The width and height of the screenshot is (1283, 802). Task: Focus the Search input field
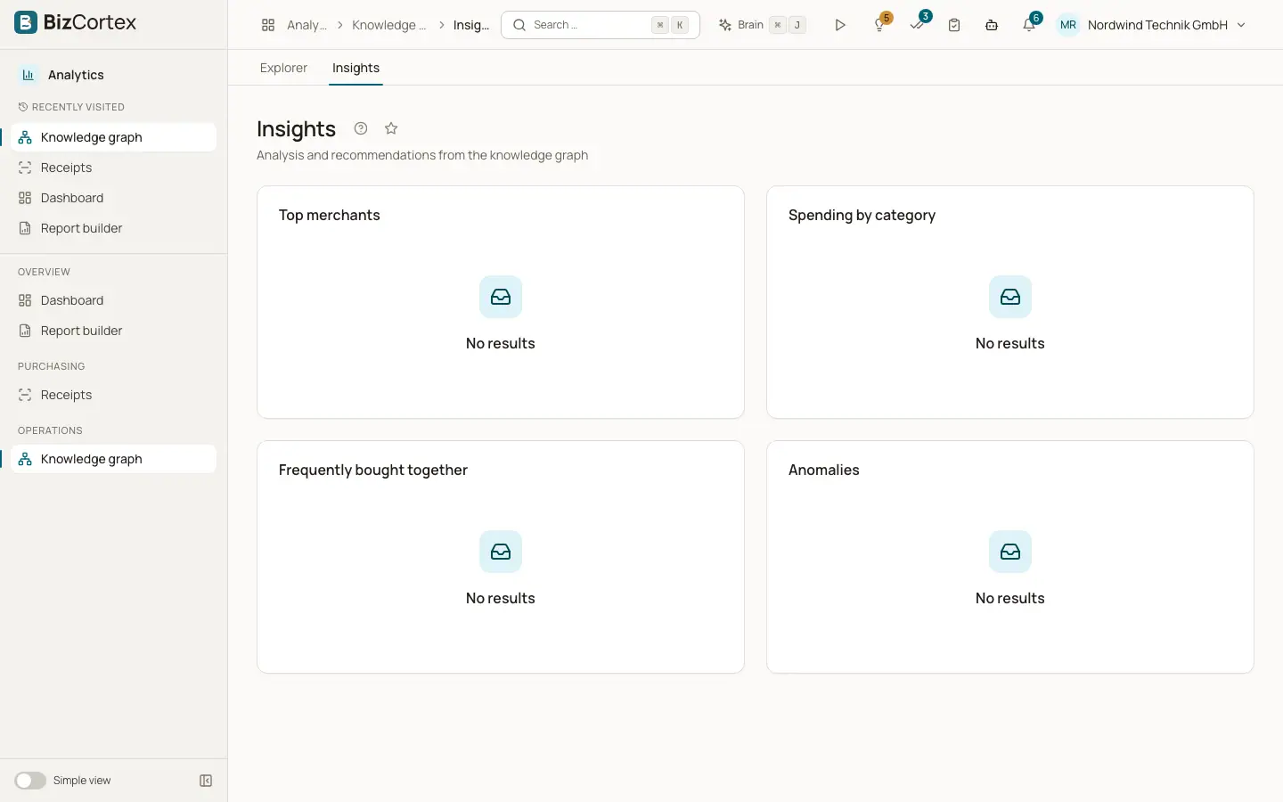(x=601, y=25)
